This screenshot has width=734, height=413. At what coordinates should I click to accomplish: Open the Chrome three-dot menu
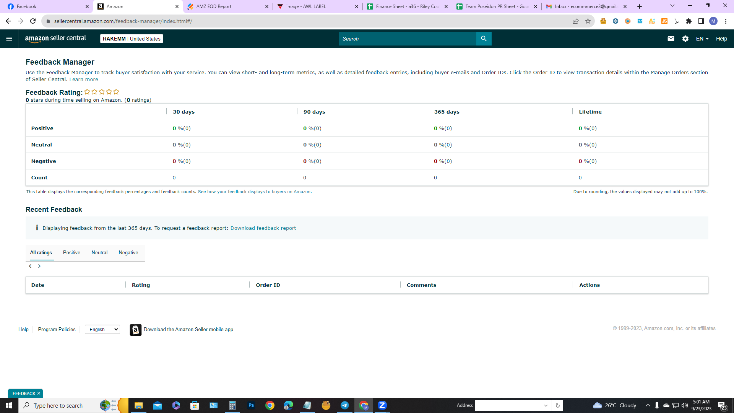click(x=726, y=21)
